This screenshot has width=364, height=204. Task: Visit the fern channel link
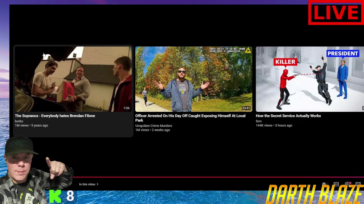click(259, 121)
